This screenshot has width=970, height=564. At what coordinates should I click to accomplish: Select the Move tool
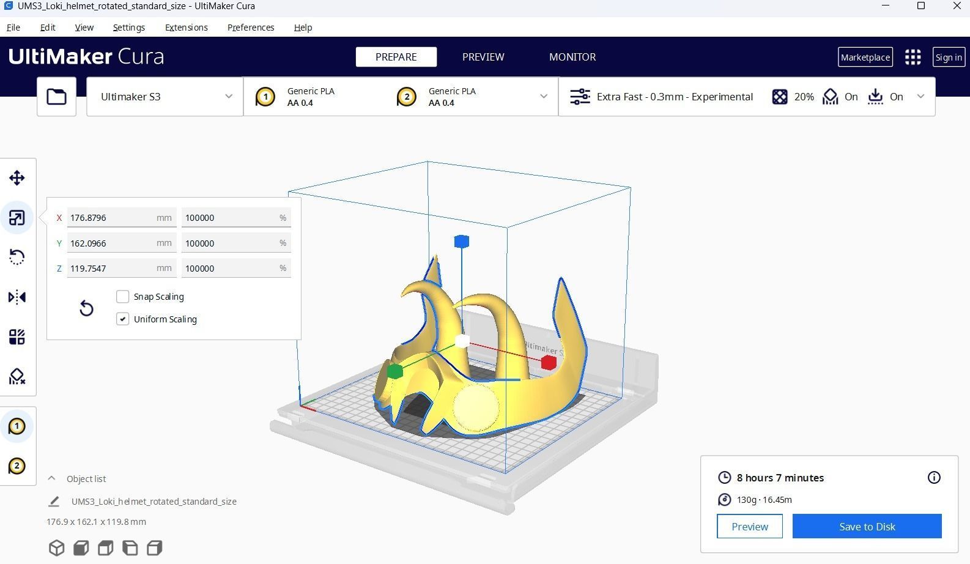(17, 178)
